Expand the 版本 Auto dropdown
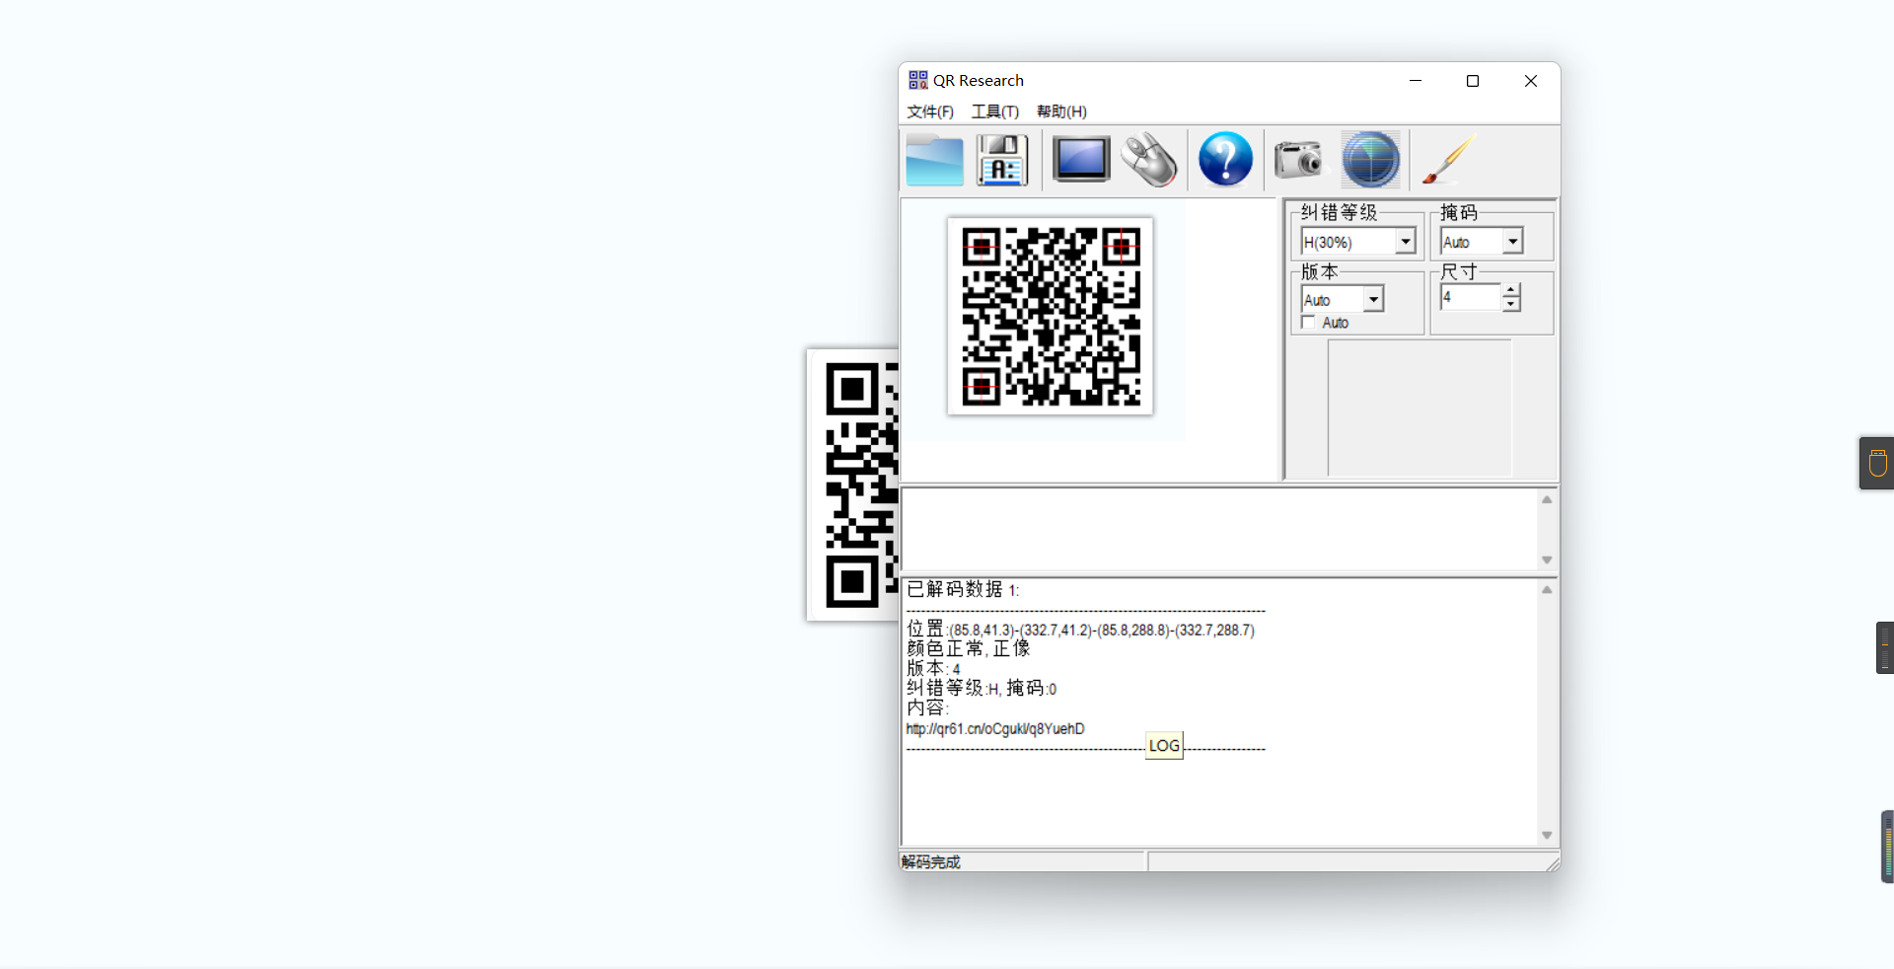1894x969 pixels. click(1373, 299)
